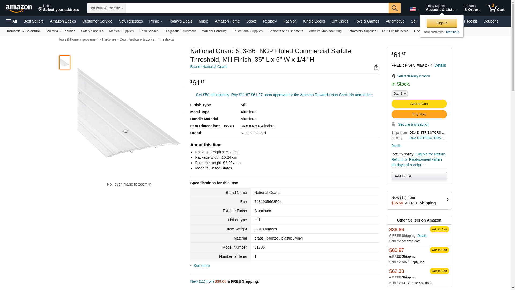Go to Today's Deals

[x=181, y=21]
